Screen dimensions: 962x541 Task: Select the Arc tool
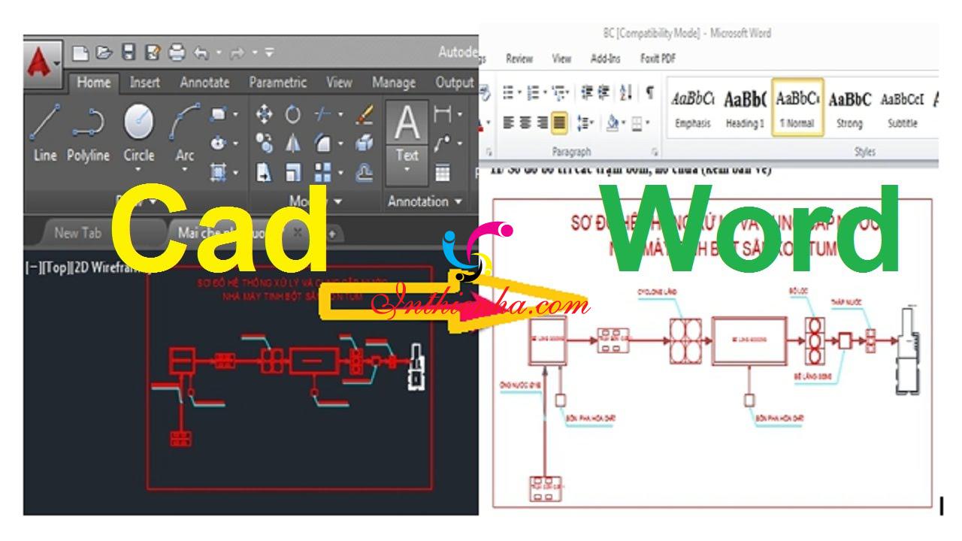click(184, 133)
